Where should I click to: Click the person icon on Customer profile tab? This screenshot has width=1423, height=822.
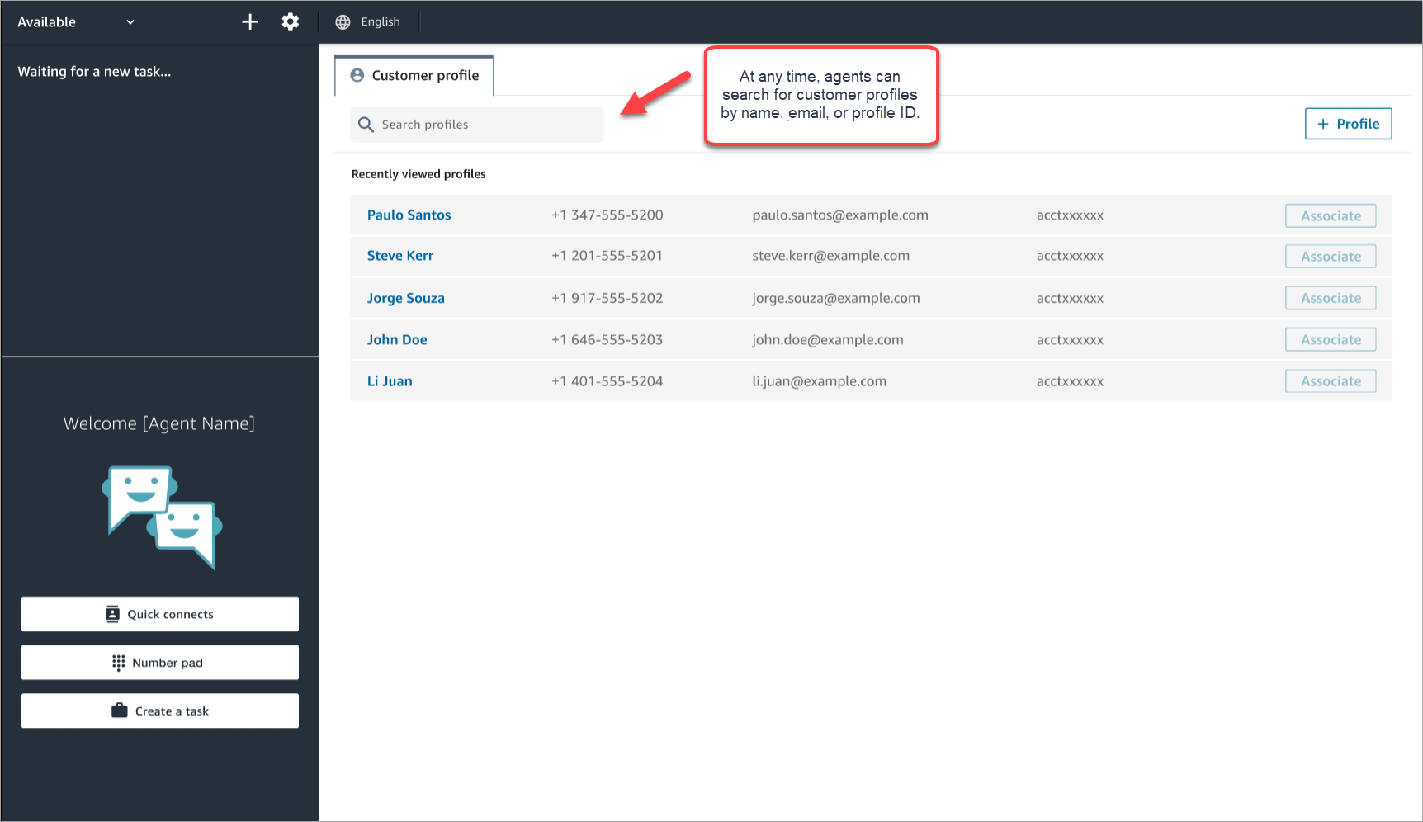click(357, 75)
